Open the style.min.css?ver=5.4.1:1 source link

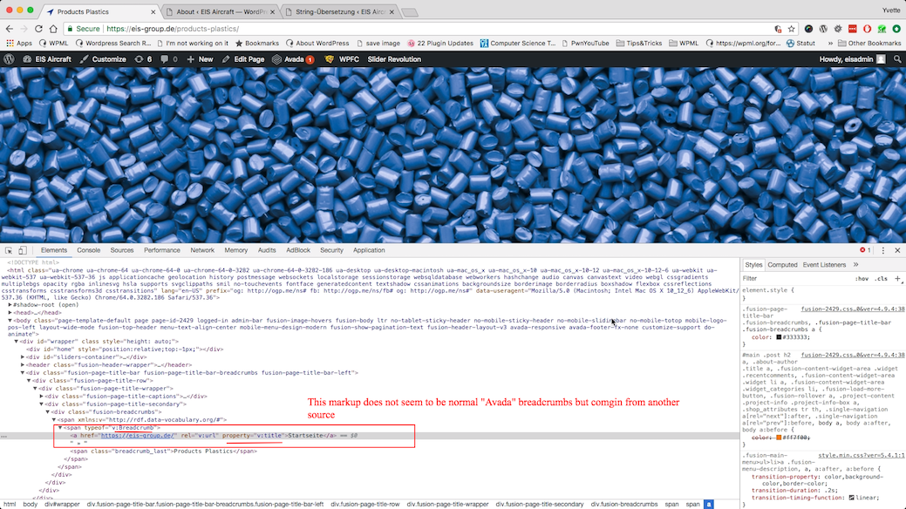(x=861, y=455)
